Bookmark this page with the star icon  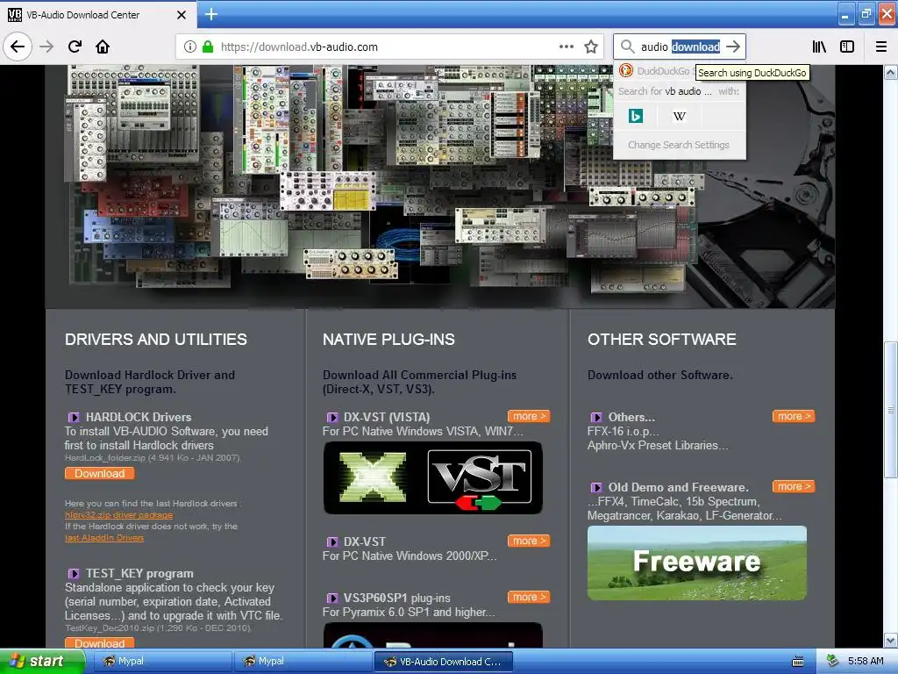(591, 47)
